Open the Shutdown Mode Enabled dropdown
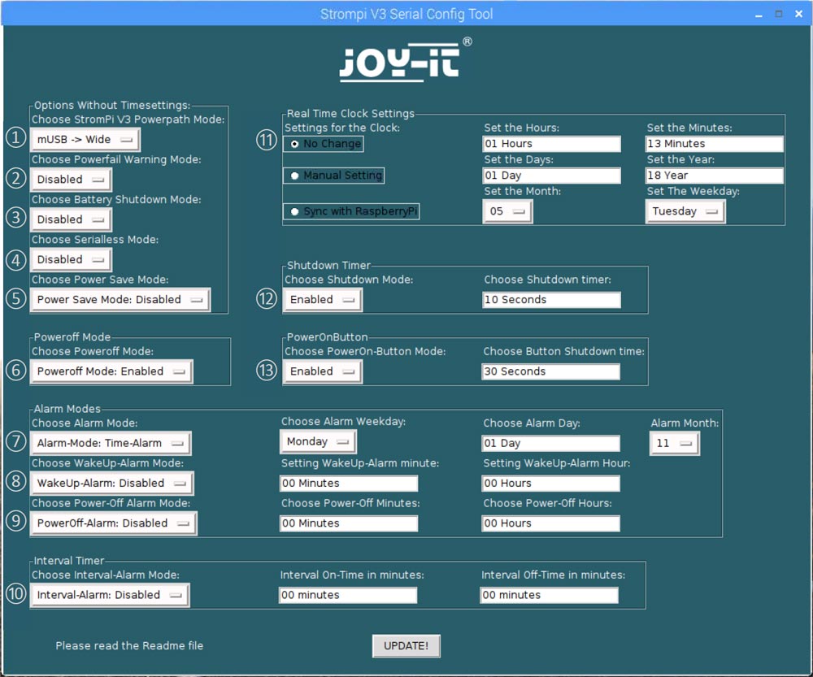813x677 pixels. [x=323, y=300]
